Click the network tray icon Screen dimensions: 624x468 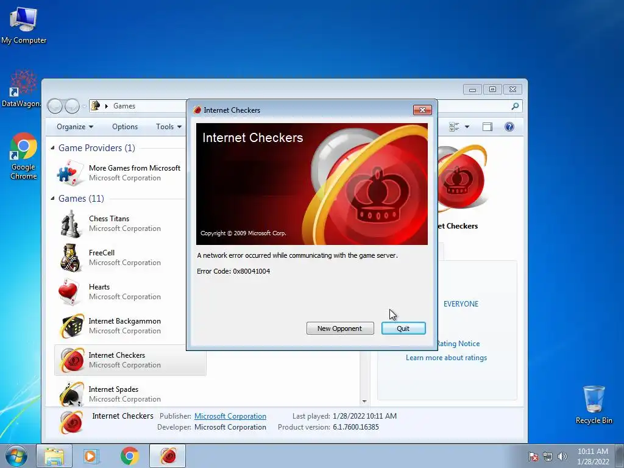tap(548, 456)
